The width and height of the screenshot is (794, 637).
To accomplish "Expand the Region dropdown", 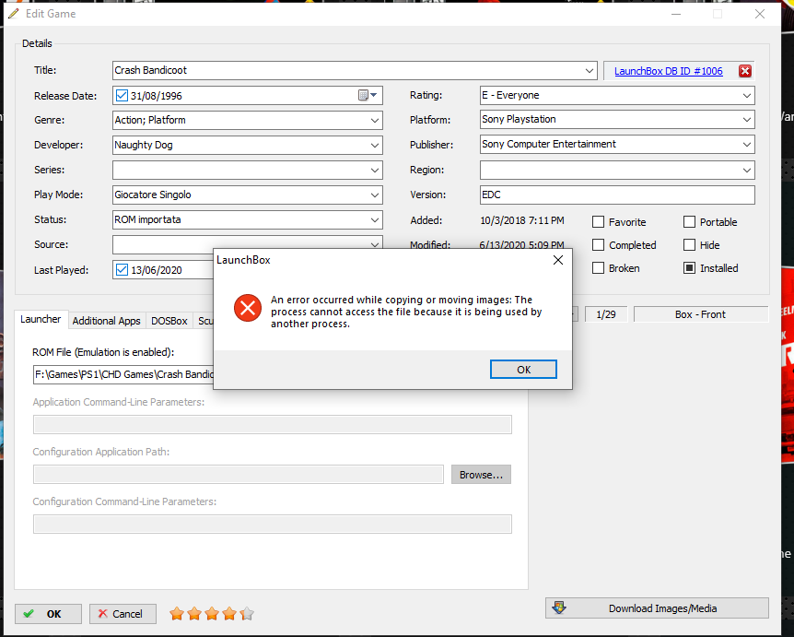I will (747, 171).
